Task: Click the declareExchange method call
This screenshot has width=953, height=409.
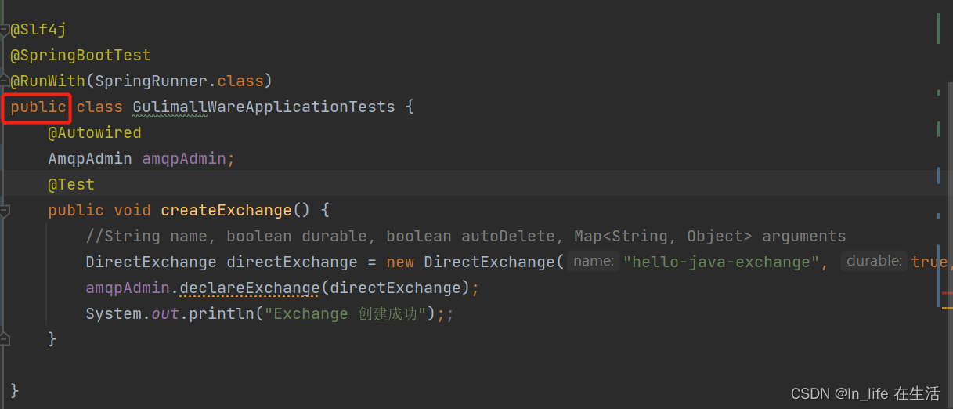Action: coord(250,288)
